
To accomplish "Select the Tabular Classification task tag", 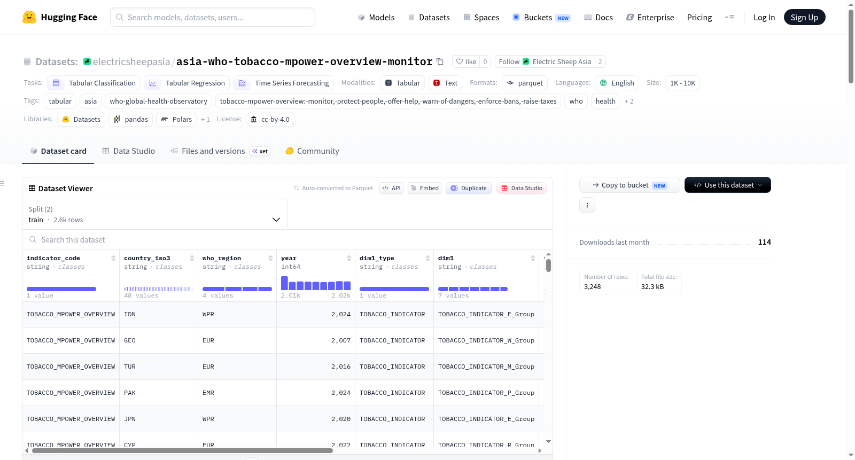I will click(x=94, y=83).
